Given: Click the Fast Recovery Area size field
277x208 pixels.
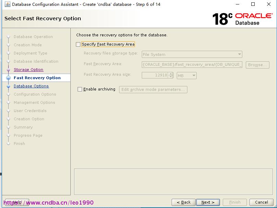Looking at the screenshot, I should 155,75.
